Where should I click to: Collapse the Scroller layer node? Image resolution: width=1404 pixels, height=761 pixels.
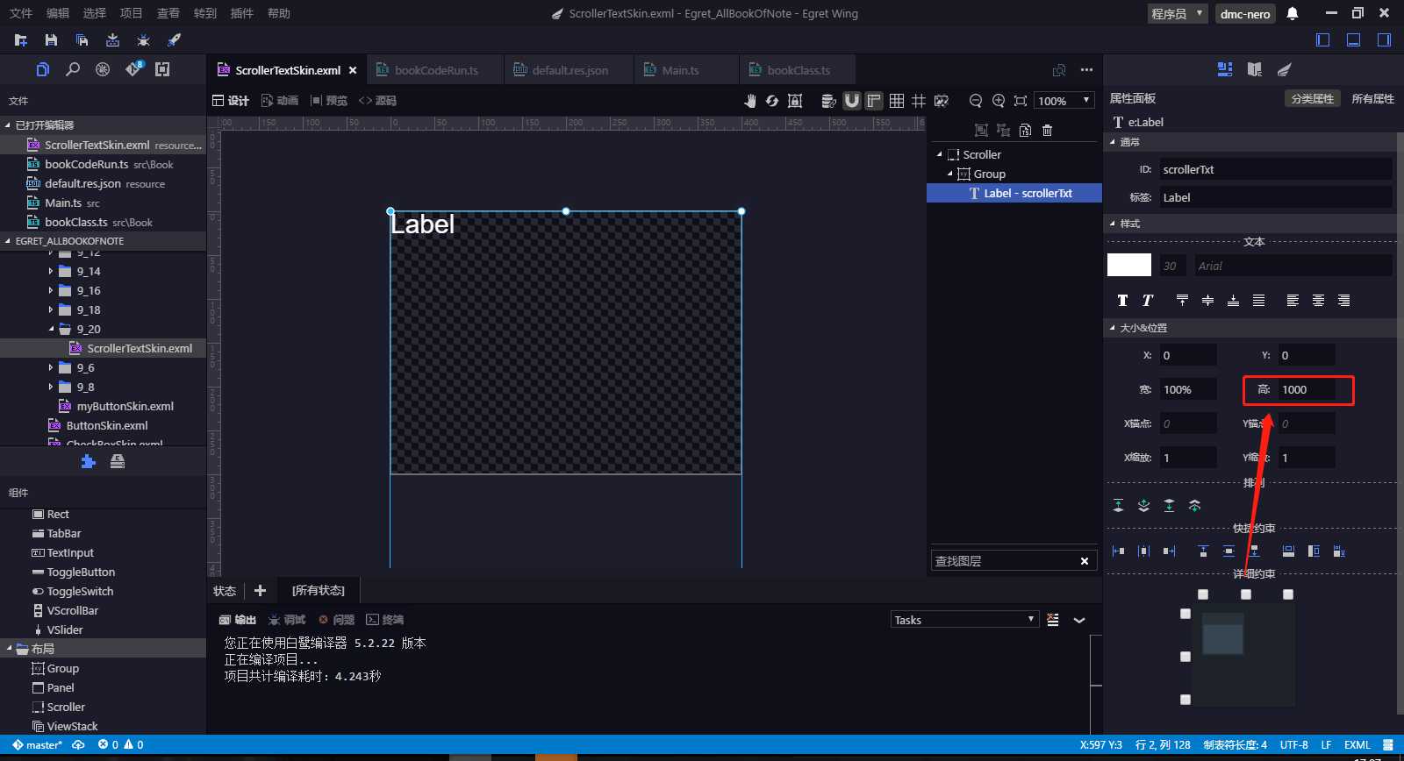939,154
